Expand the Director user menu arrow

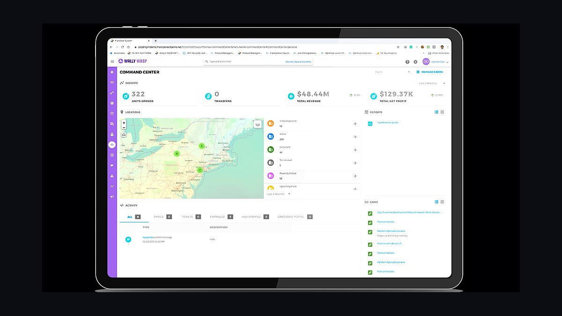pos(448,62)
